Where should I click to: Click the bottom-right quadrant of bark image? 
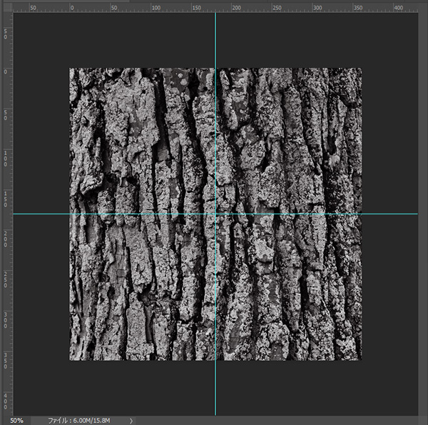(x=288, y=287)
